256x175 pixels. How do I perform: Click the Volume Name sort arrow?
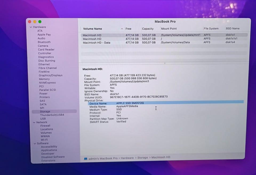click(x=122, y=29)
